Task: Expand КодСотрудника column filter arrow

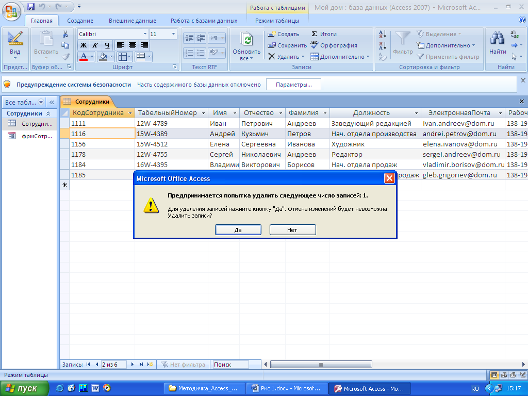Action: (x=130, y=113)
